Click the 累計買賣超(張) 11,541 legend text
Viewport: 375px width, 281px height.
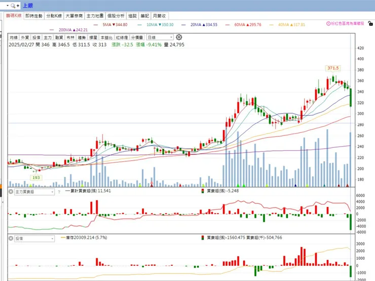(88, 191)
